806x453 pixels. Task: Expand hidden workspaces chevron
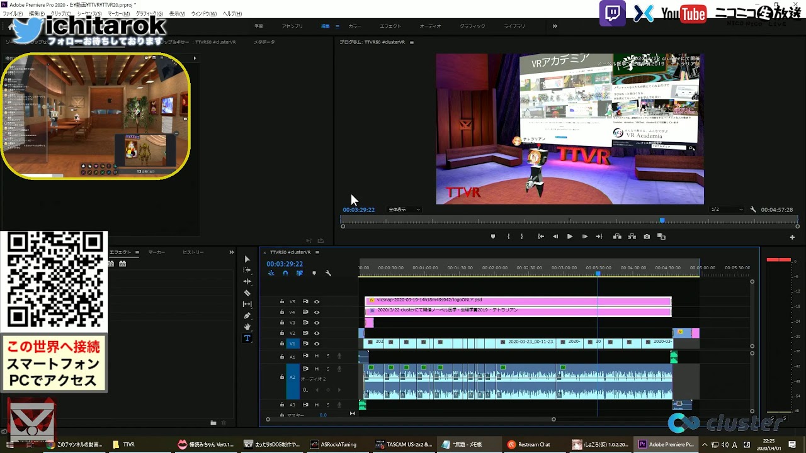point(555,26)
